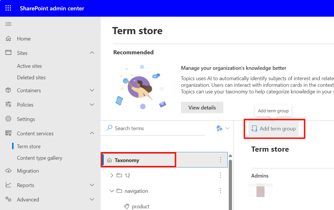The image size is (334, 210).
Task: Click the Settings label in sidebar
Action: [x=26, y=119]
